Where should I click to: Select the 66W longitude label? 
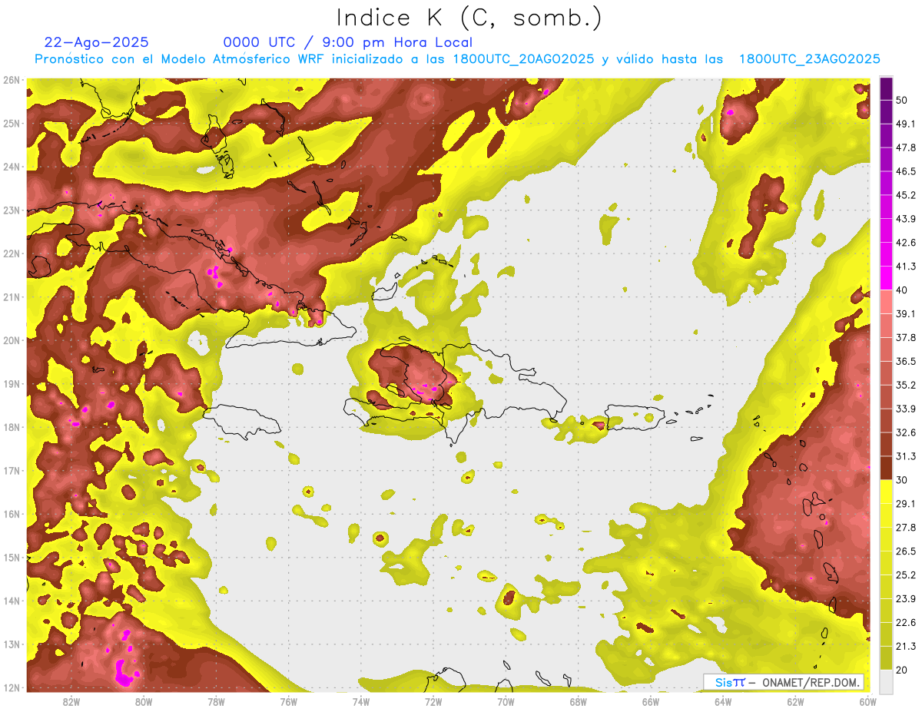(x=650, y=702)
